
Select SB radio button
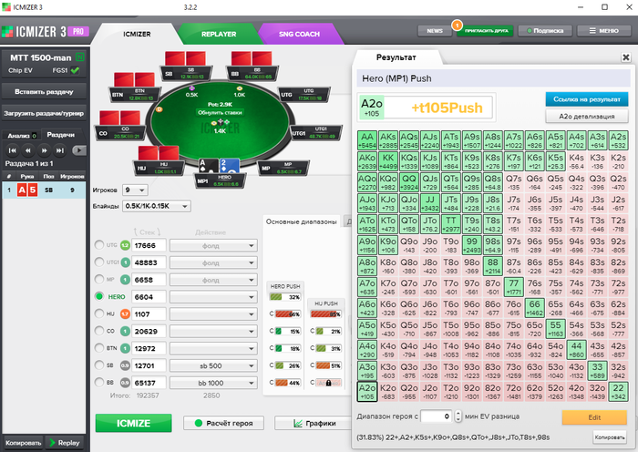click(x=98, y=365)
